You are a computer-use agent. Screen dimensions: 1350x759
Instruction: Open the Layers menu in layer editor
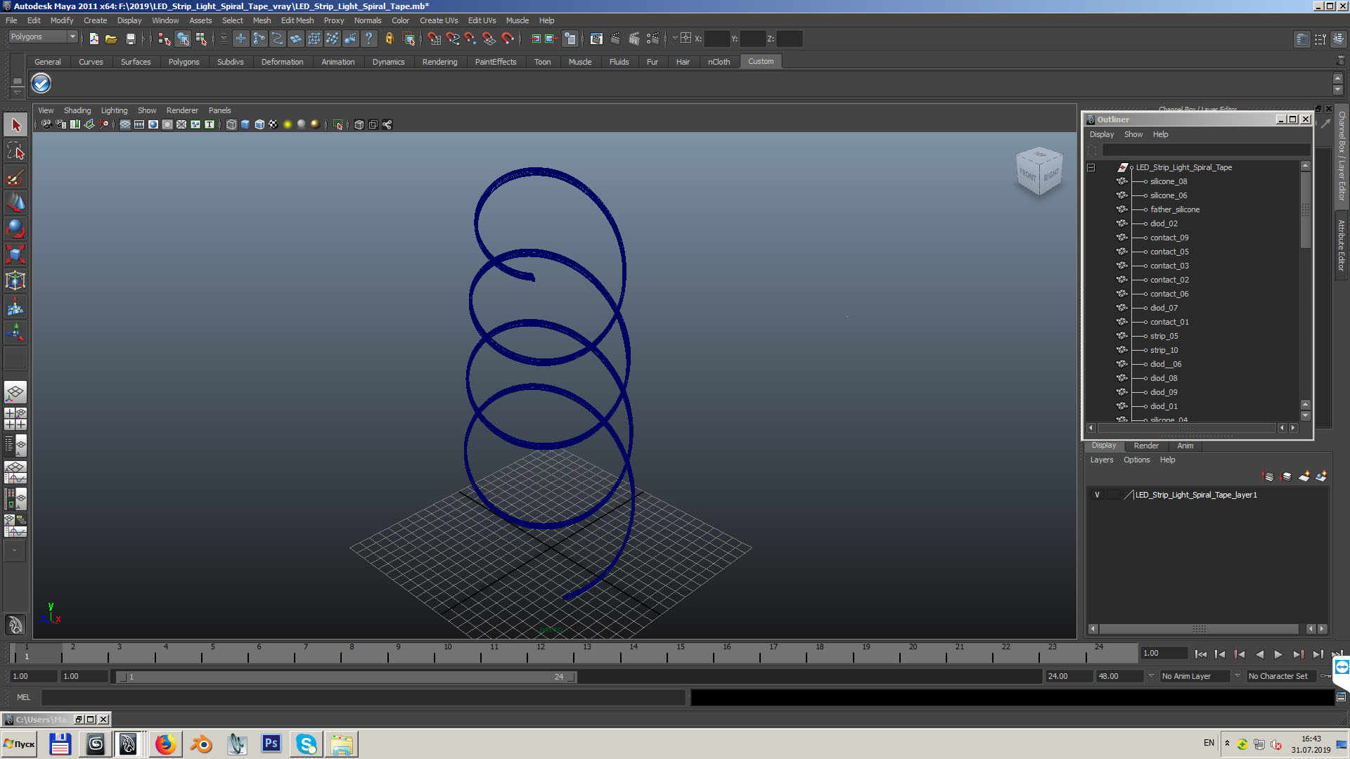(x=1102, y=460)
